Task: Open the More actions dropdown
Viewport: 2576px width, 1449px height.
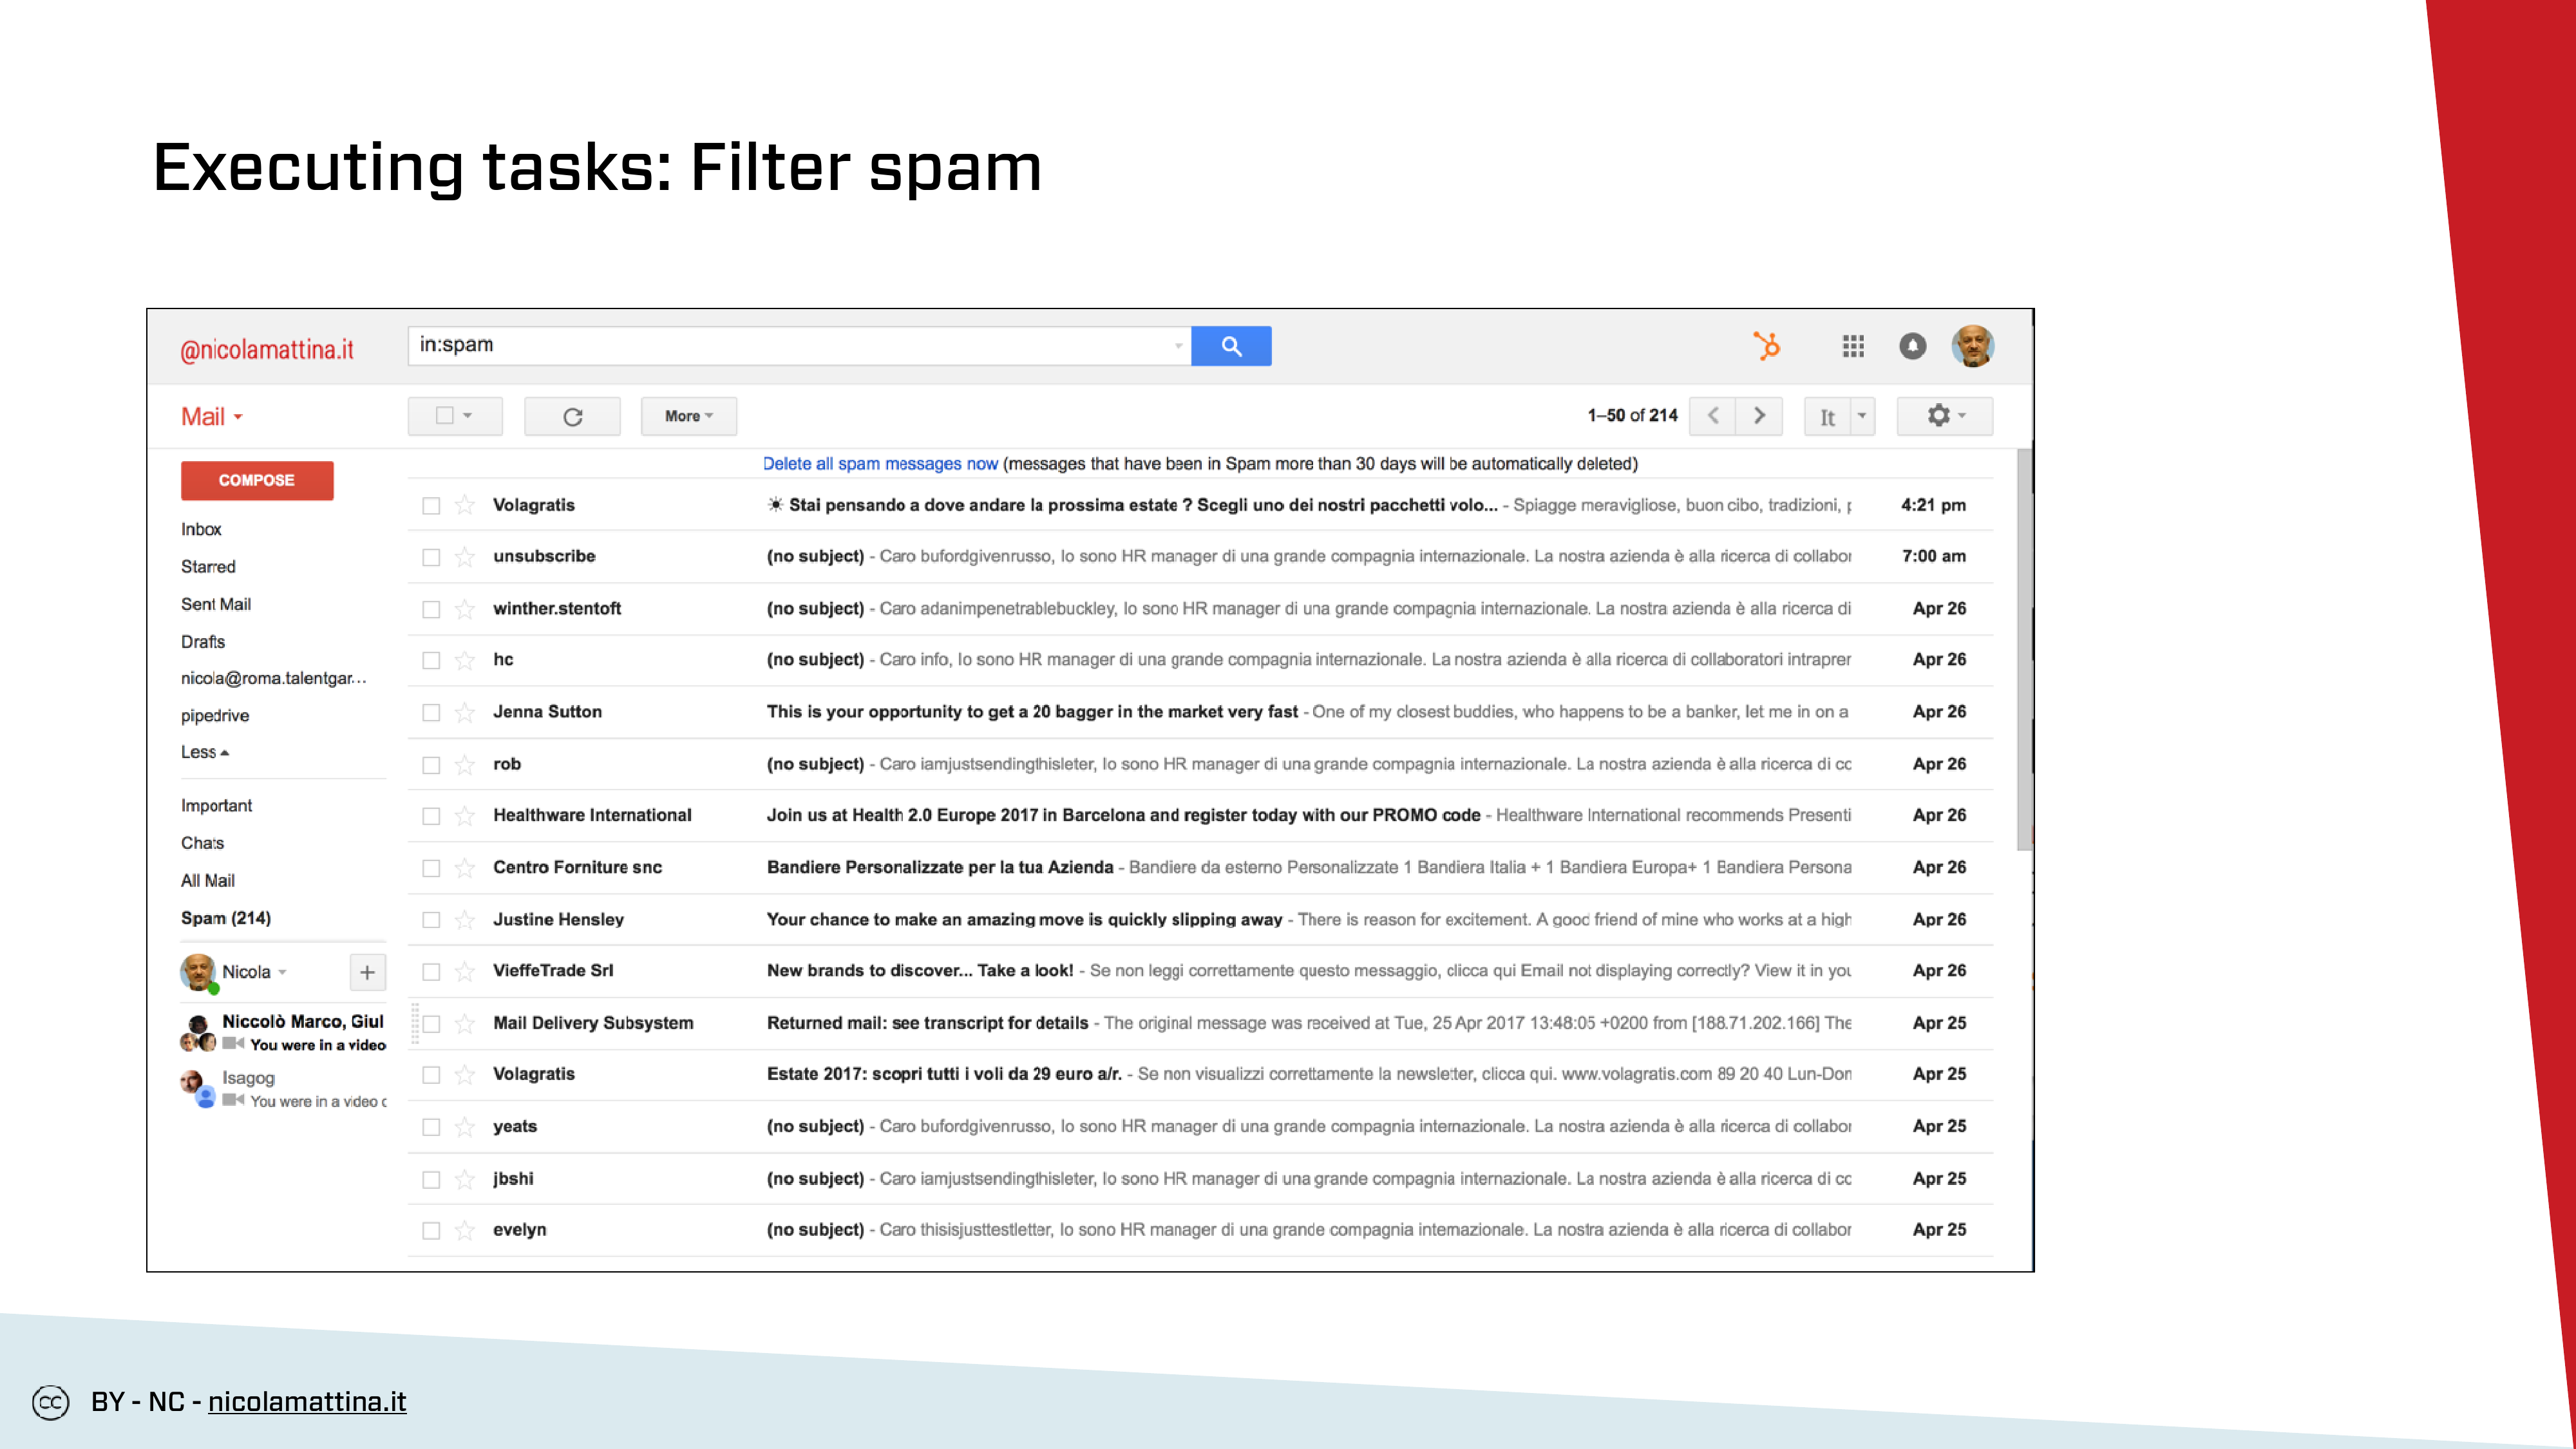Action: (x=688, y=416)
